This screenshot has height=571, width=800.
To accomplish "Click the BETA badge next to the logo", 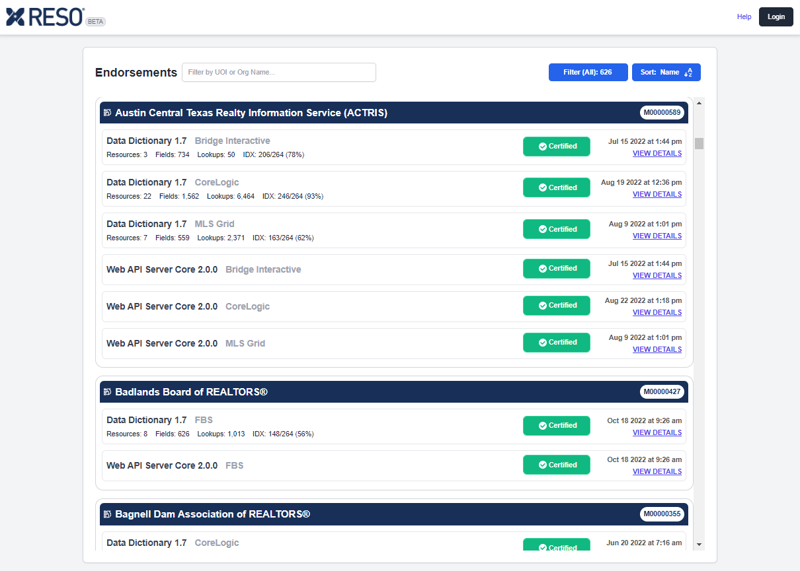I will coord(96,21).
